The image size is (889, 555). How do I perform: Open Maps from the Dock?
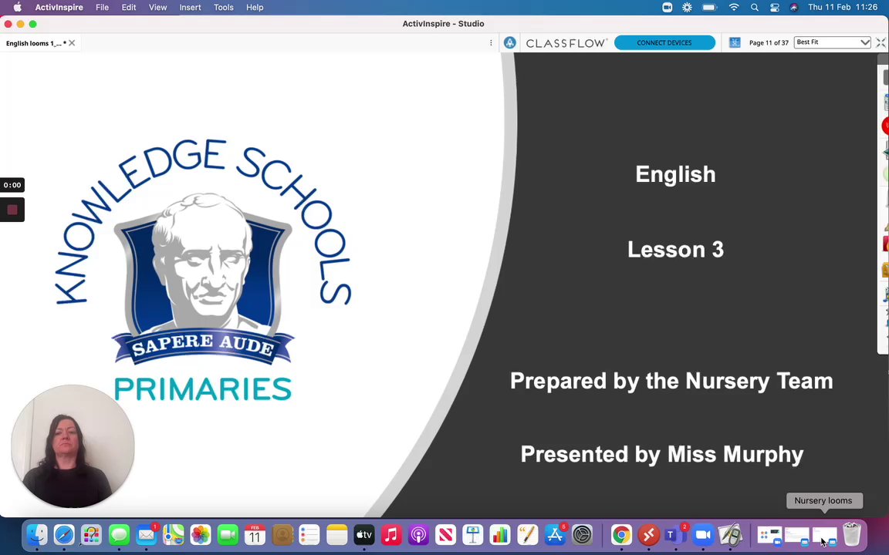(174, 535)
